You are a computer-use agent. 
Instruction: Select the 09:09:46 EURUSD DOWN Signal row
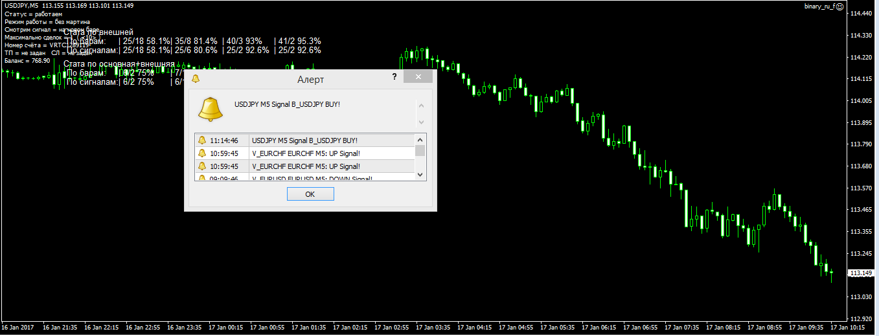click(304, 178)
